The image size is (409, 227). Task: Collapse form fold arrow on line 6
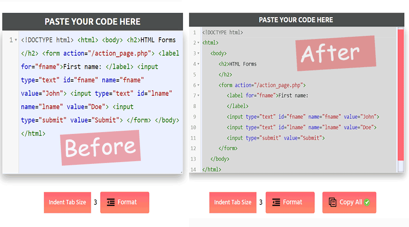coord(198,85)
